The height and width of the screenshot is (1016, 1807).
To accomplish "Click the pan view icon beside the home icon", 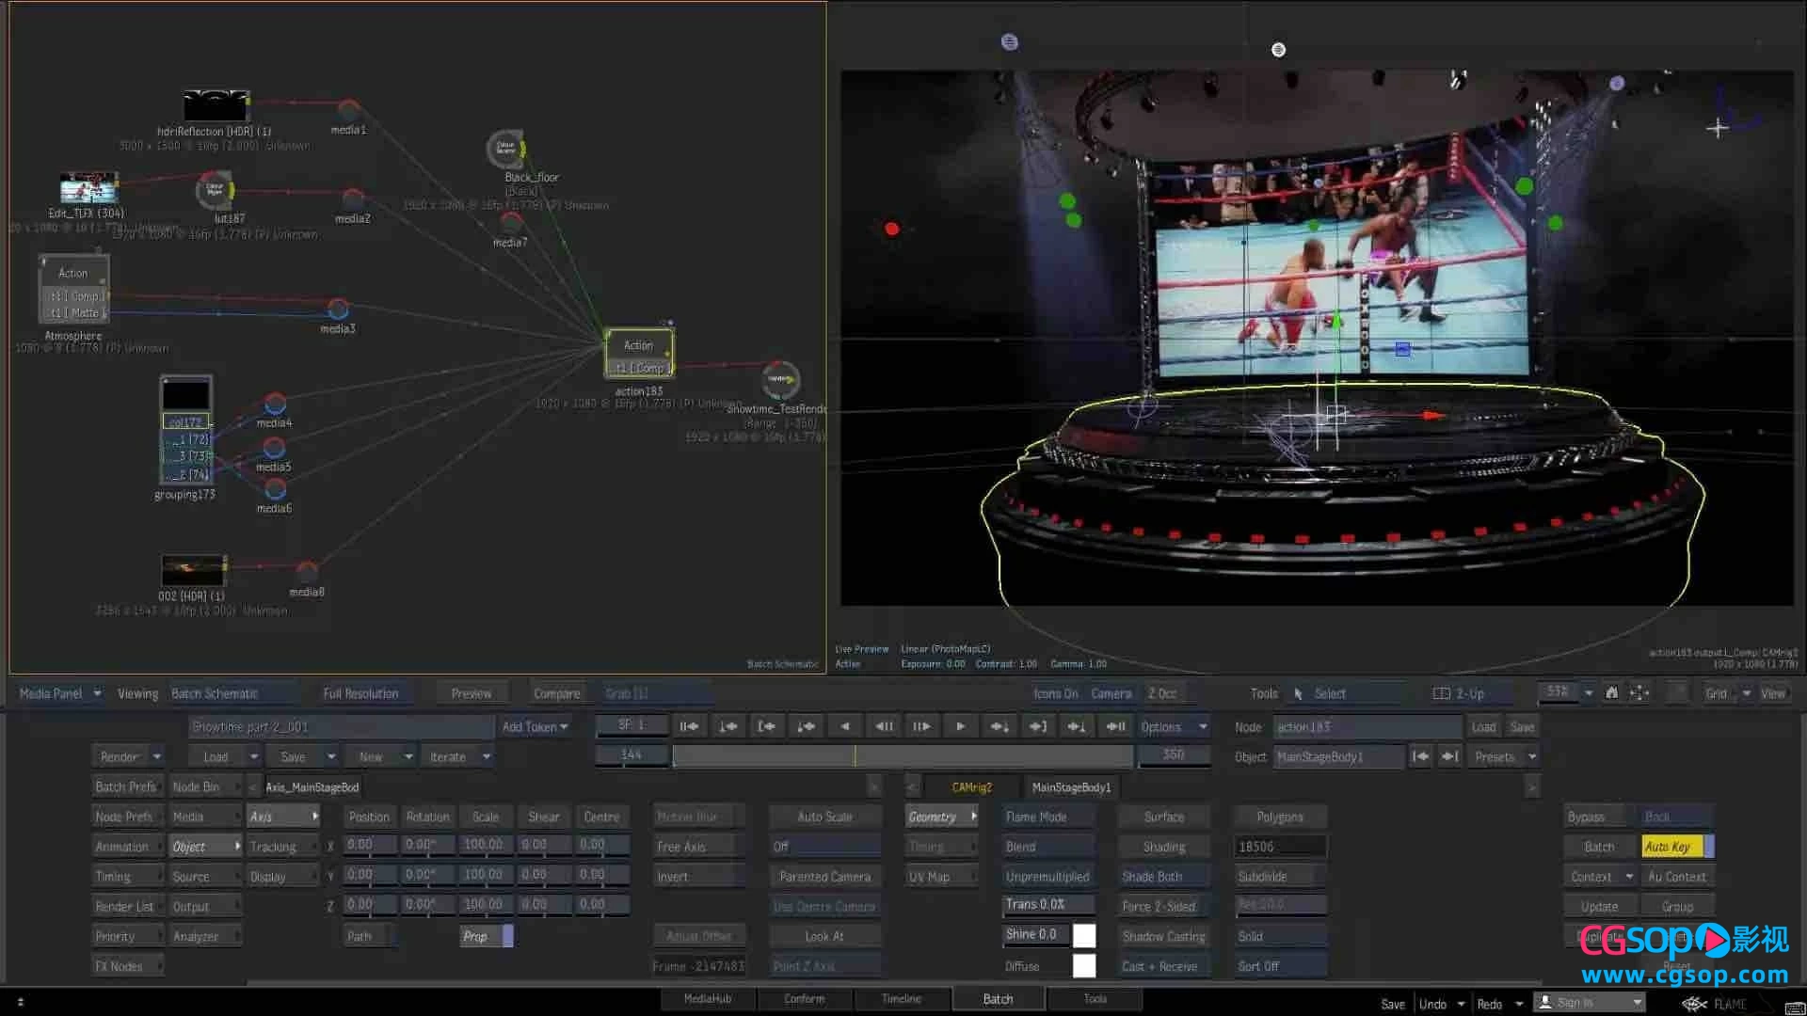I will click(1639, 692).
